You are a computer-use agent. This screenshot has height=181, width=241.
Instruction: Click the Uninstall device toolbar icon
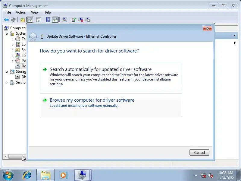tap(81, 20)
